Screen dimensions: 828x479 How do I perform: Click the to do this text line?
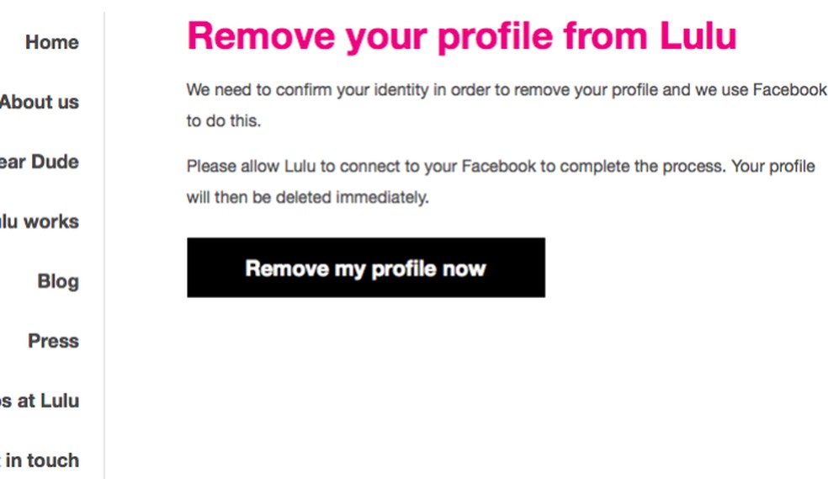pos(224,121)
